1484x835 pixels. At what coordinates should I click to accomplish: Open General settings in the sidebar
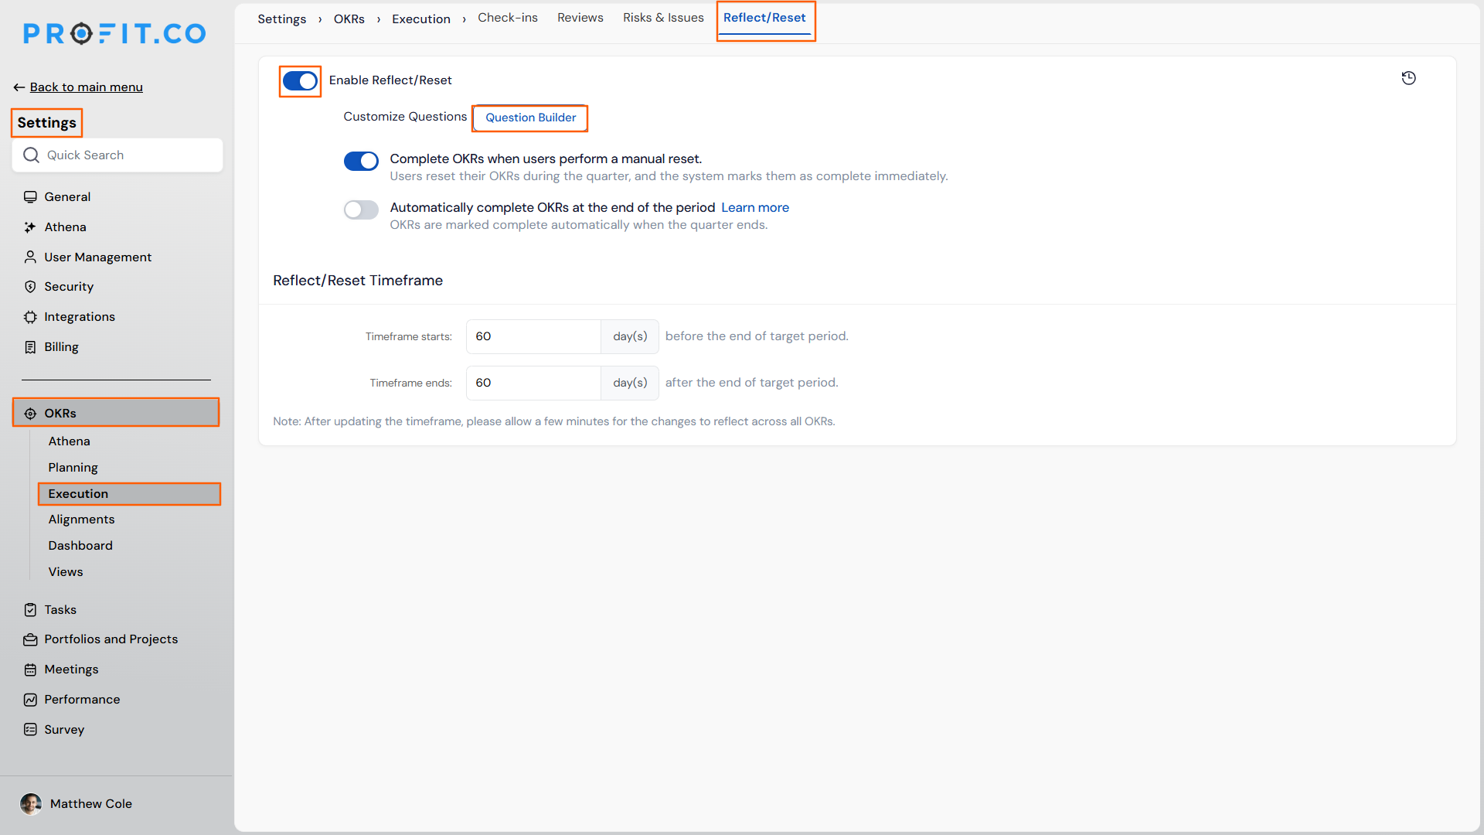click(67, 197)
